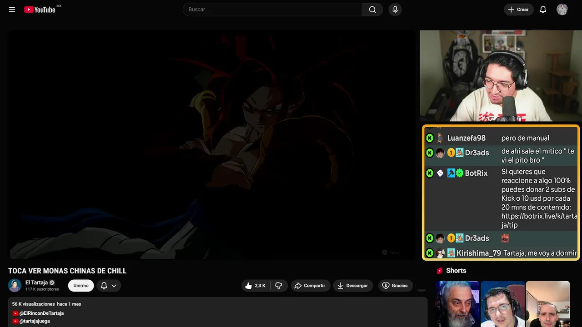Click the Kick badge beside Kirishima_79
582x327 pixels.
pyautogui.click(x=430, y=253)
